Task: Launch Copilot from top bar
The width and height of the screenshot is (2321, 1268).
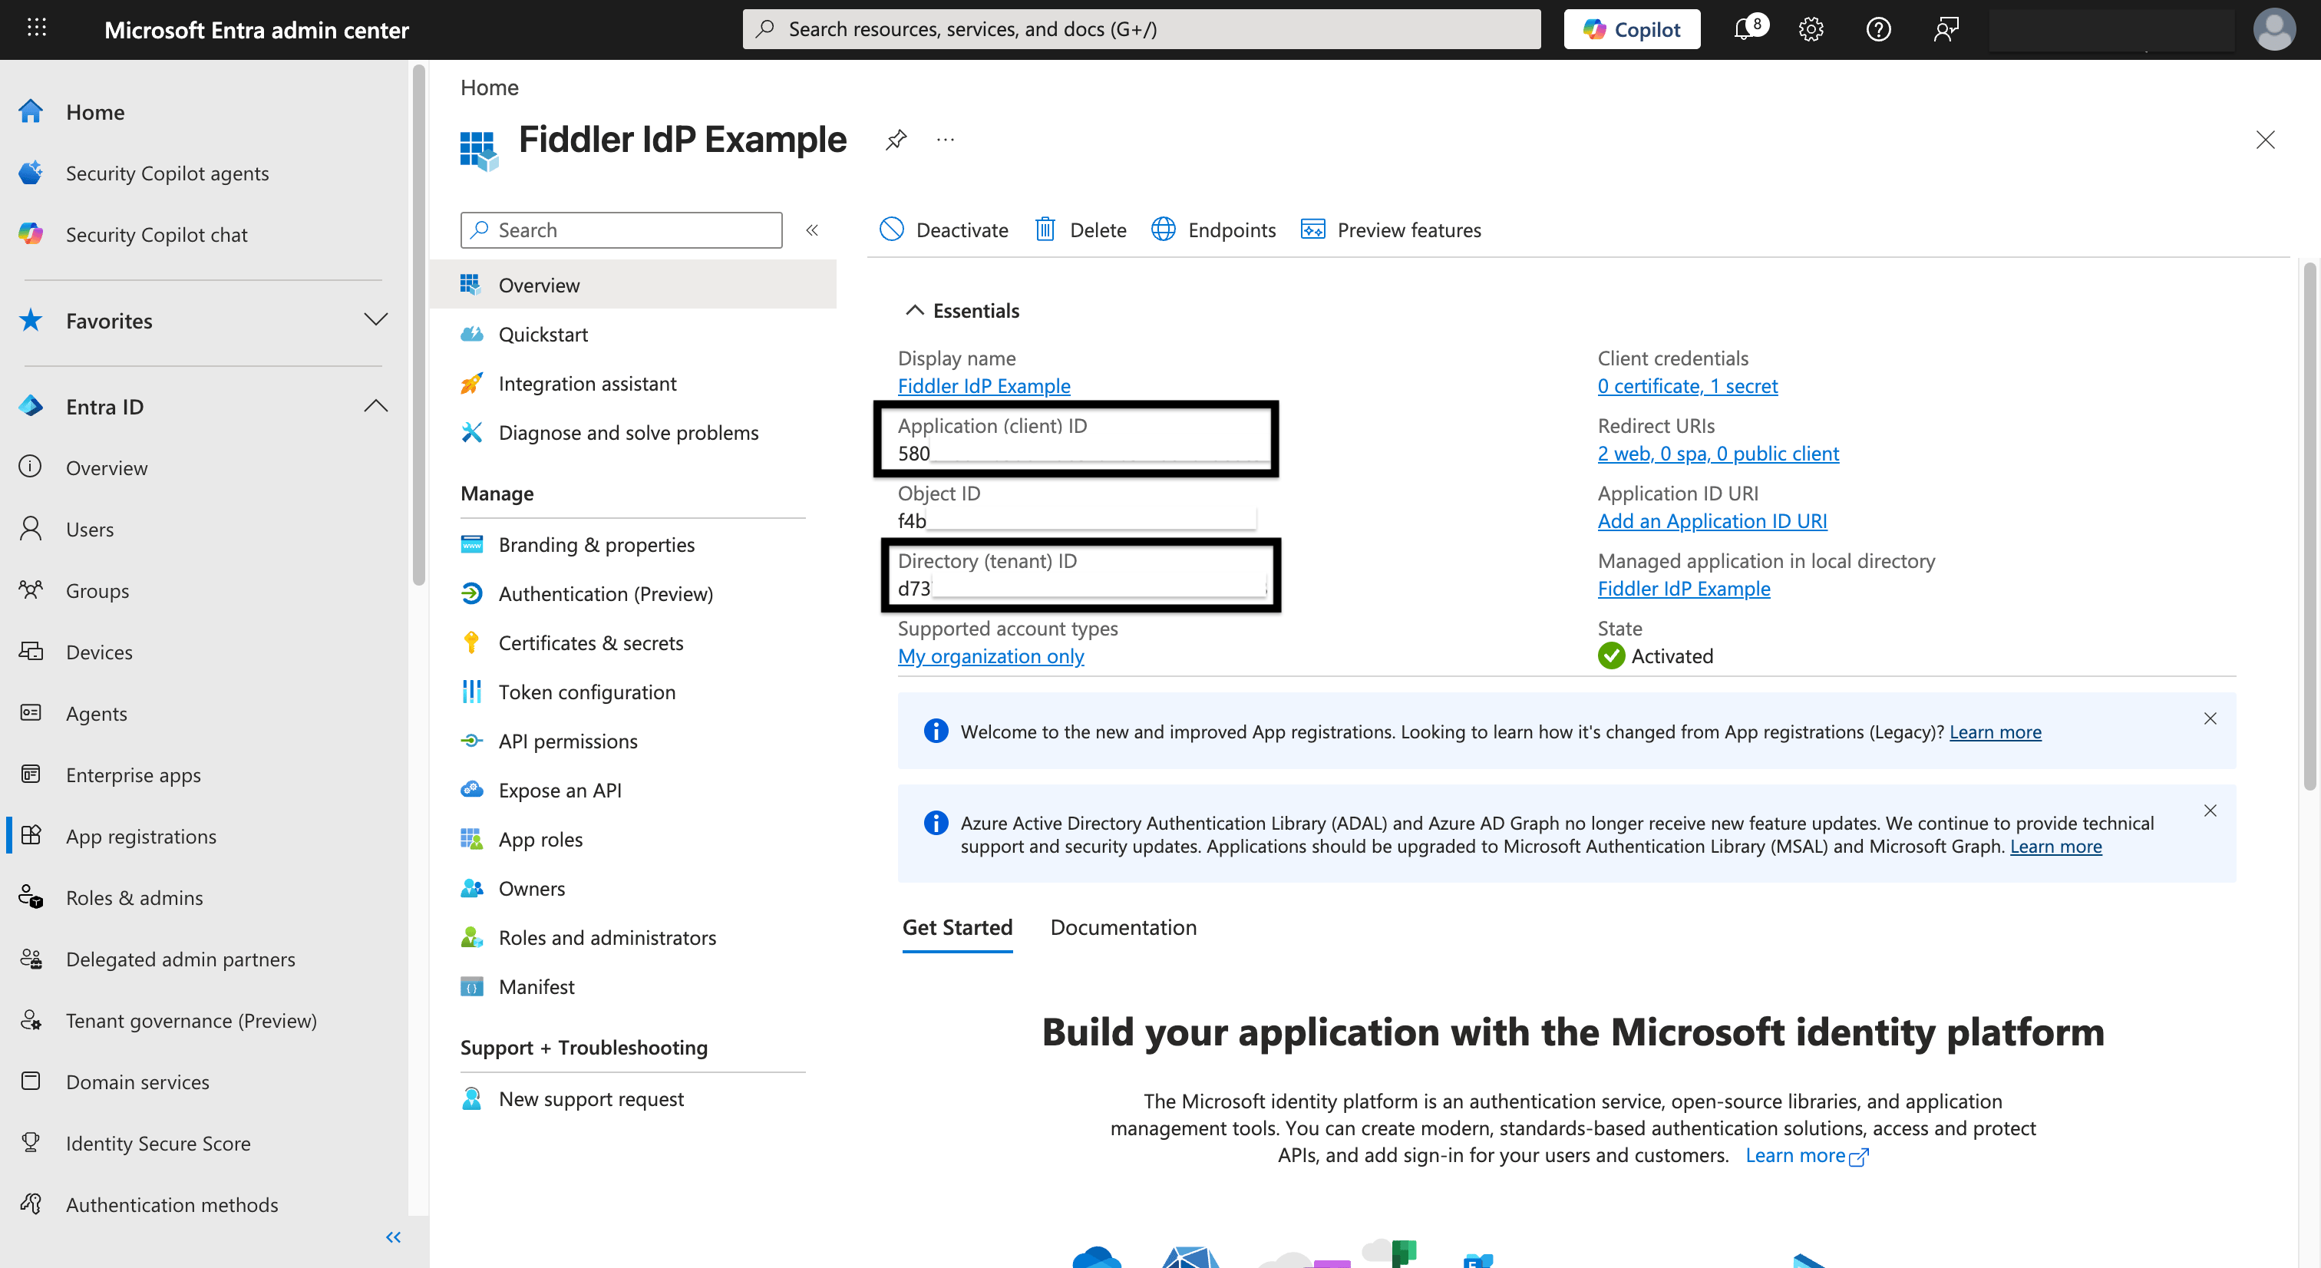Action: (x=1632, y=29)
